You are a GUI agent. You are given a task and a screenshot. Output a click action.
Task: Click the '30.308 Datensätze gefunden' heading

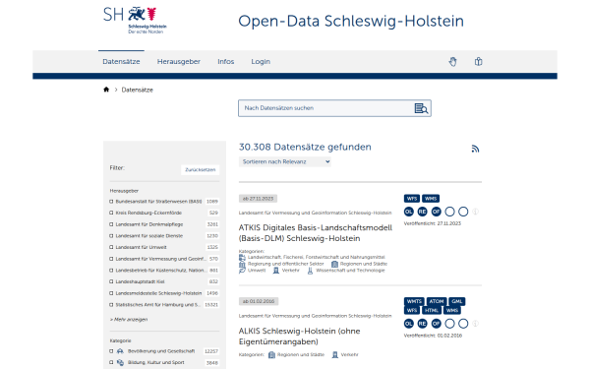coord(305,147)
